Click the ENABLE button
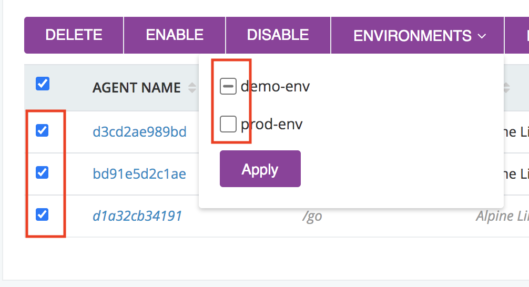 (x=175, y=35)
